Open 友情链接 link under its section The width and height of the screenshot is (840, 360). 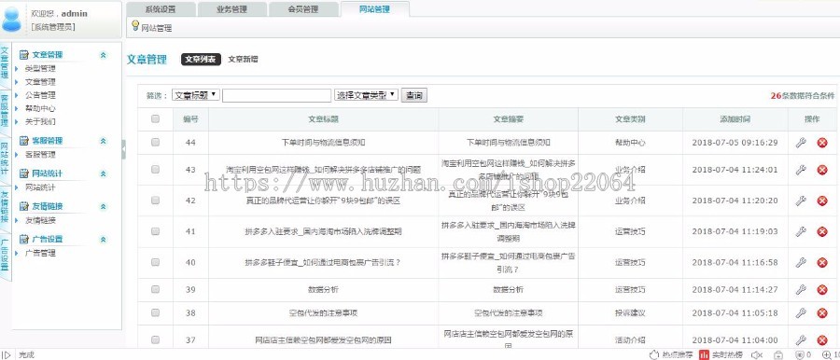point(40,220)
